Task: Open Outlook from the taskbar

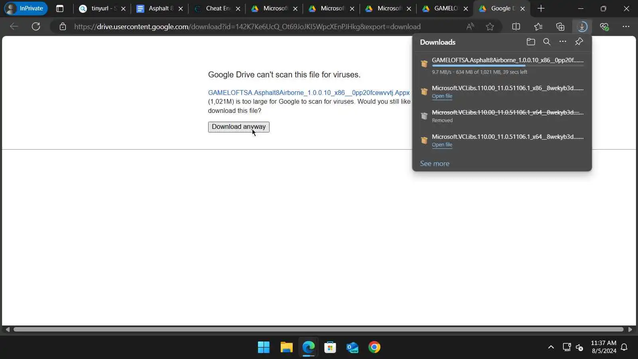Action: pos(352,347)
